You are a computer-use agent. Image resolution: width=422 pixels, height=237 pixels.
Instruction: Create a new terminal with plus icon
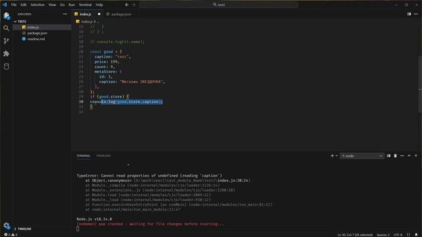point(332,155)
